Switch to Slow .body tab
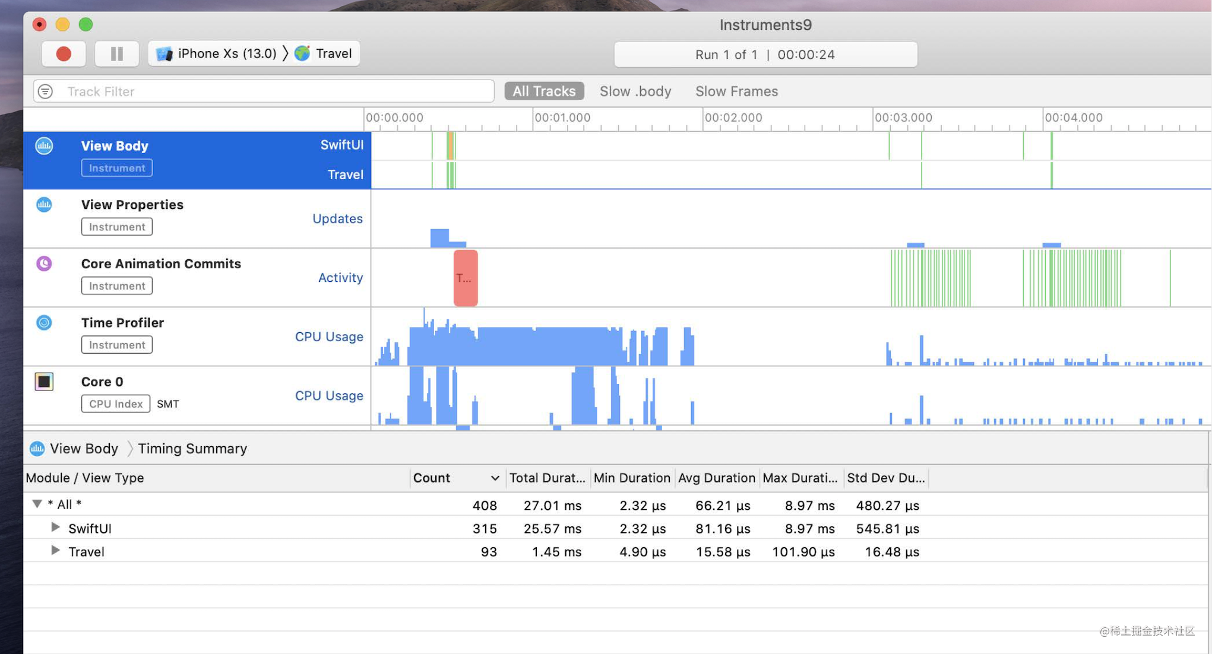The height and width of the screenshot is (654, 1212). pos(635,91)
